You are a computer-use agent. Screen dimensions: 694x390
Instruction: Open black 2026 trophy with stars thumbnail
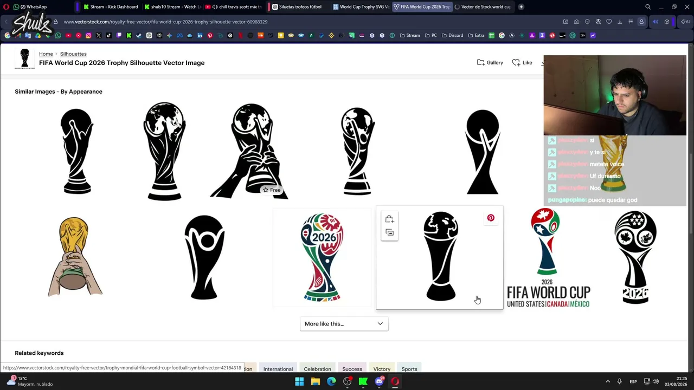[x=635, y=257]
